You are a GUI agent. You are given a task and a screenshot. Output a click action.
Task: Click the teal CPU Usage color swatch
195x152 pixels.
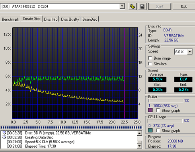[150, 131]
